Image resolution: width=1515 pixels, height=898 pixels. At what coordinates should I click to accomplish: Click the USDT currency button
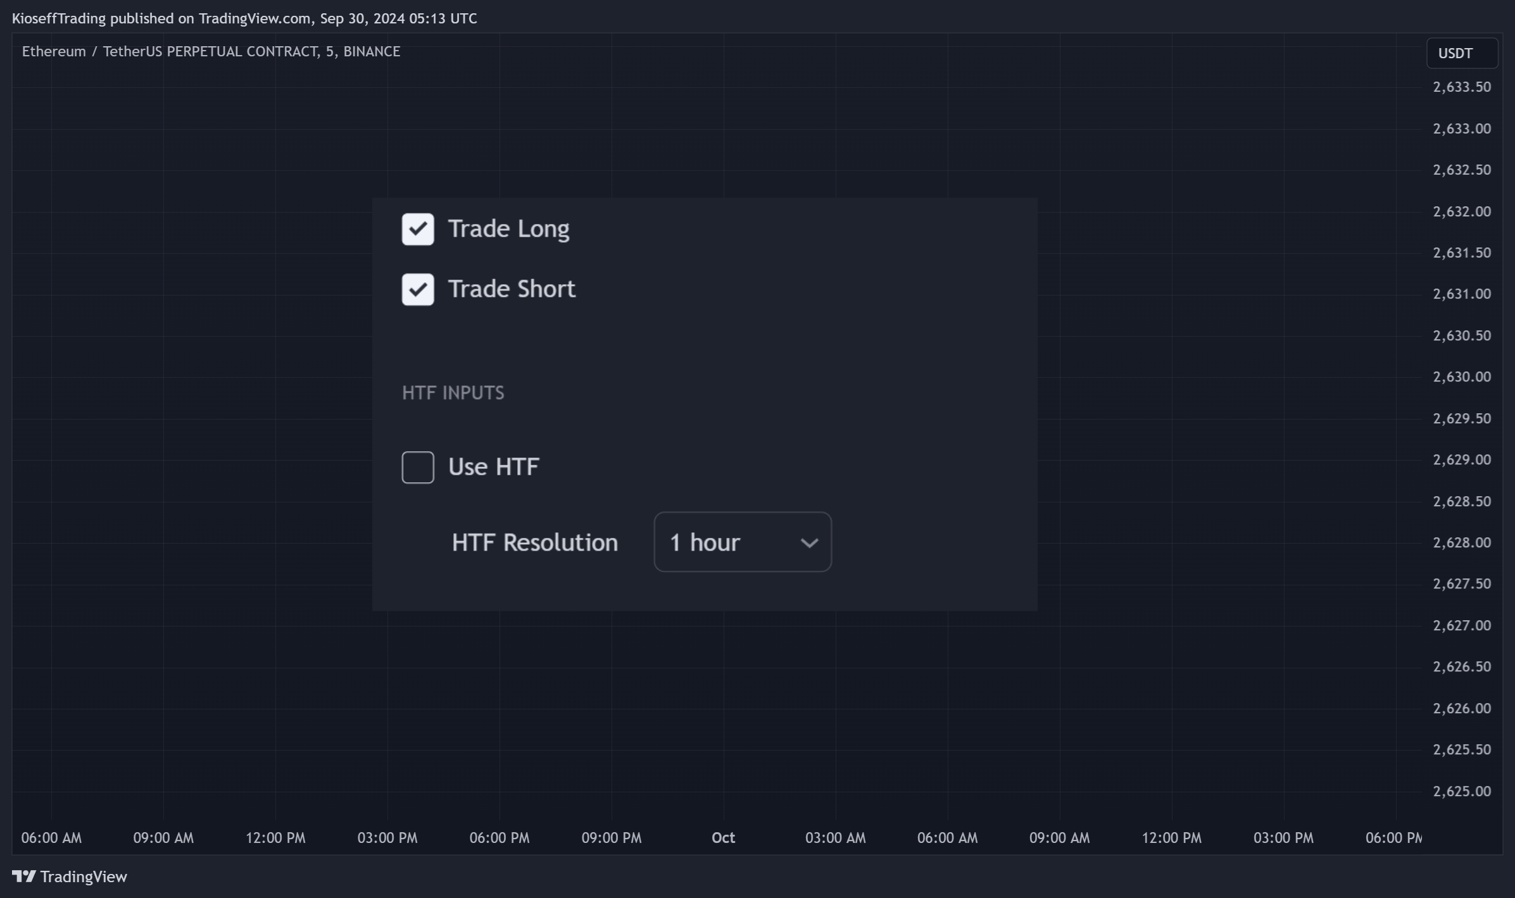(1462, 53)
